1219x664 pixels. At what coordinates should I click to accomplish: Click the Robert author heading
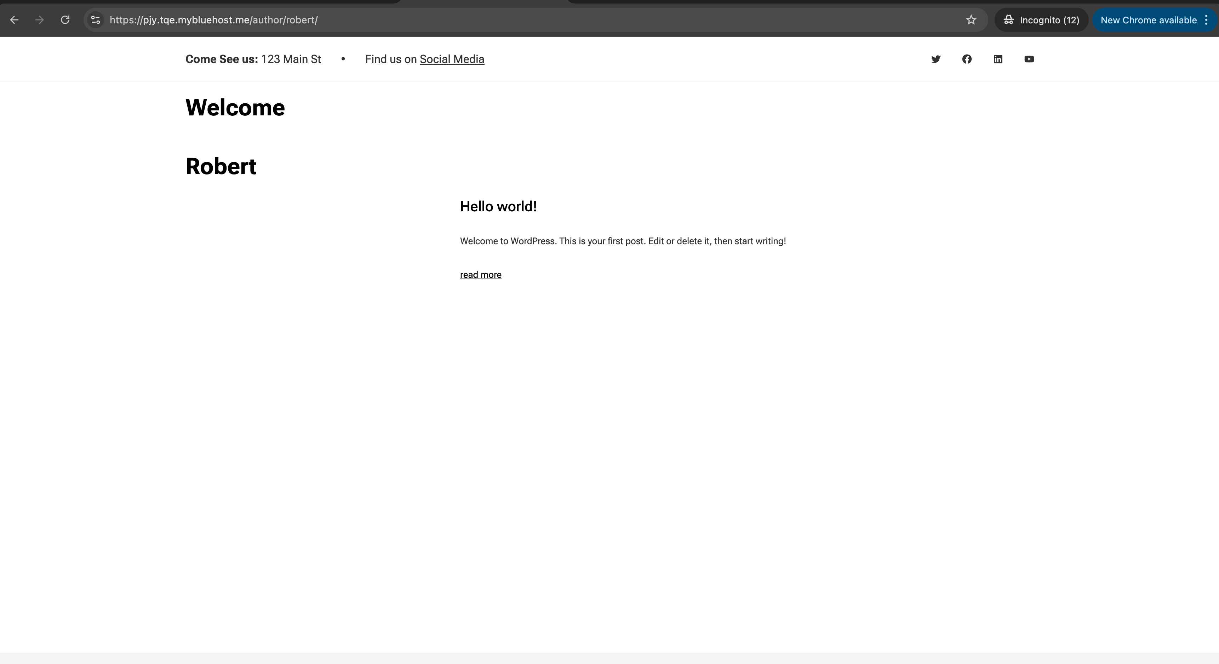[221, 167]
